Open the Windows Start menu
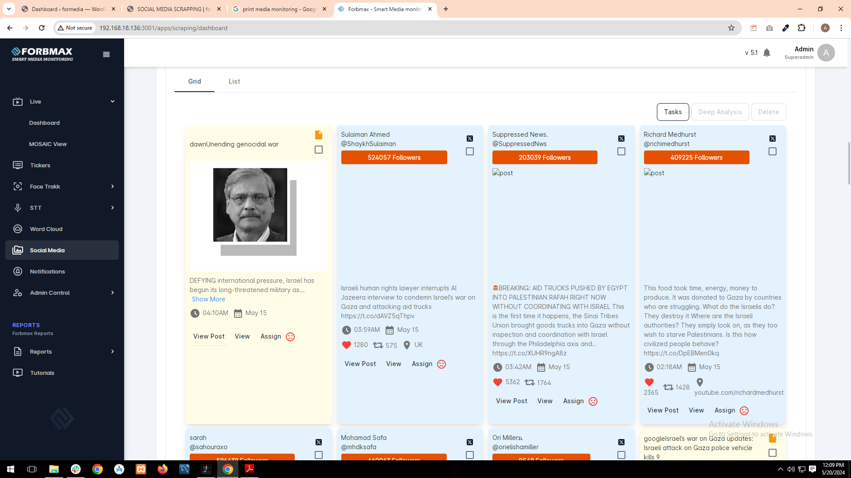The width and height of the screenshot is (851, 478). click(x=11, y=469)
